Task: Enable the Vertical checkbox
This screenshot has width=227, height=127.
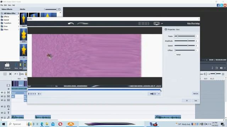Action: [175, 55]
